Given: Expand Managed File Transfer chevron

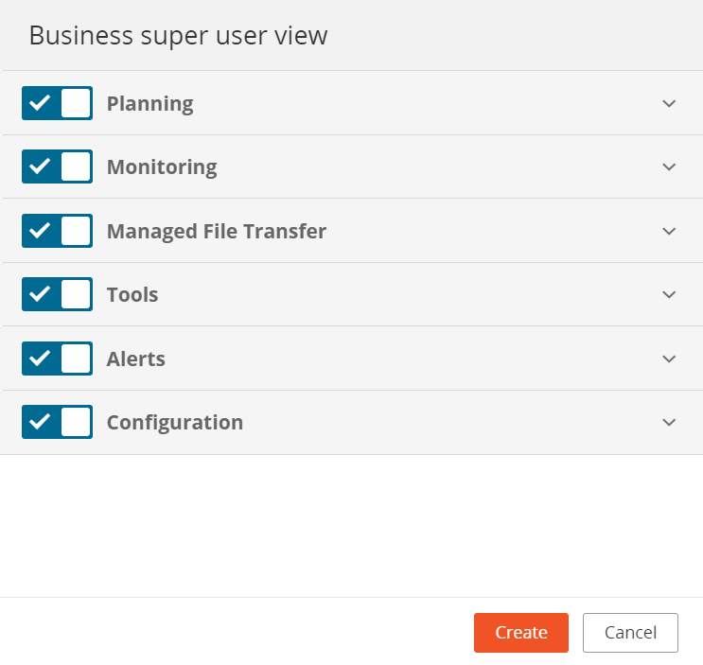Looking at the screenshot, I should click(x=669, y=231).
